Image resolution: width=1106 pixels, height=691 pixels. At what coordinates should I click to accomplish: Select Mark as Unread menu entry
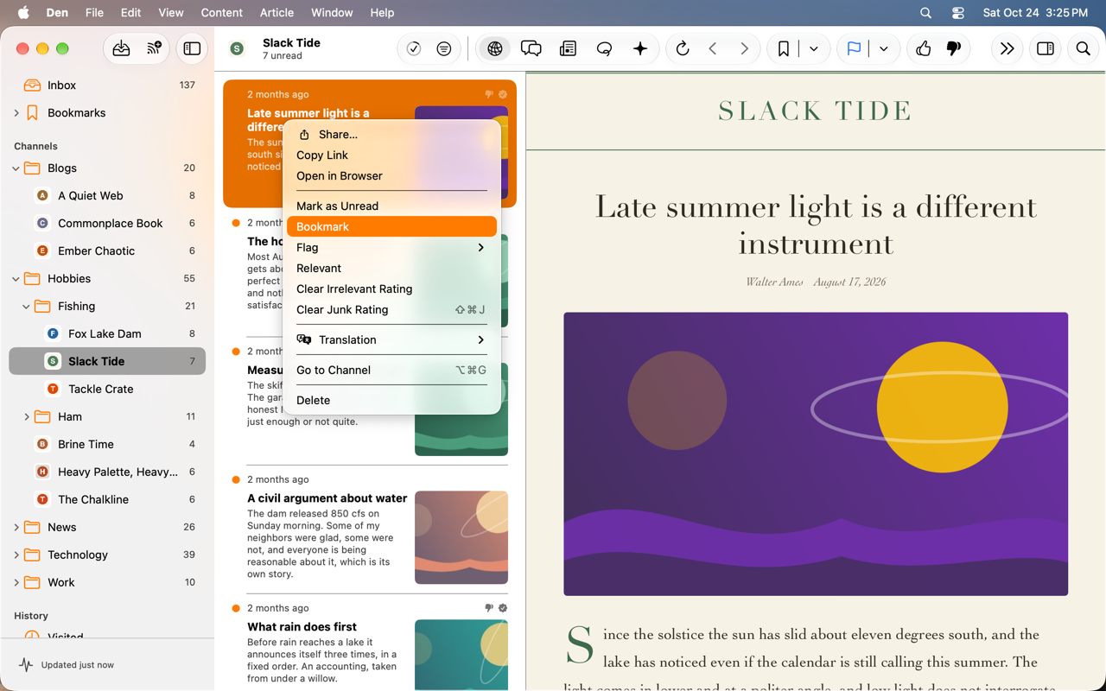392,206
